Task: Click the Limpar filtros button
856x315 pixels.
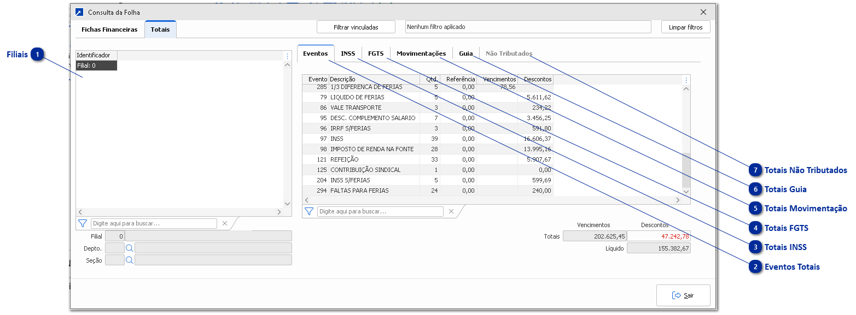Action: (686, 27)
